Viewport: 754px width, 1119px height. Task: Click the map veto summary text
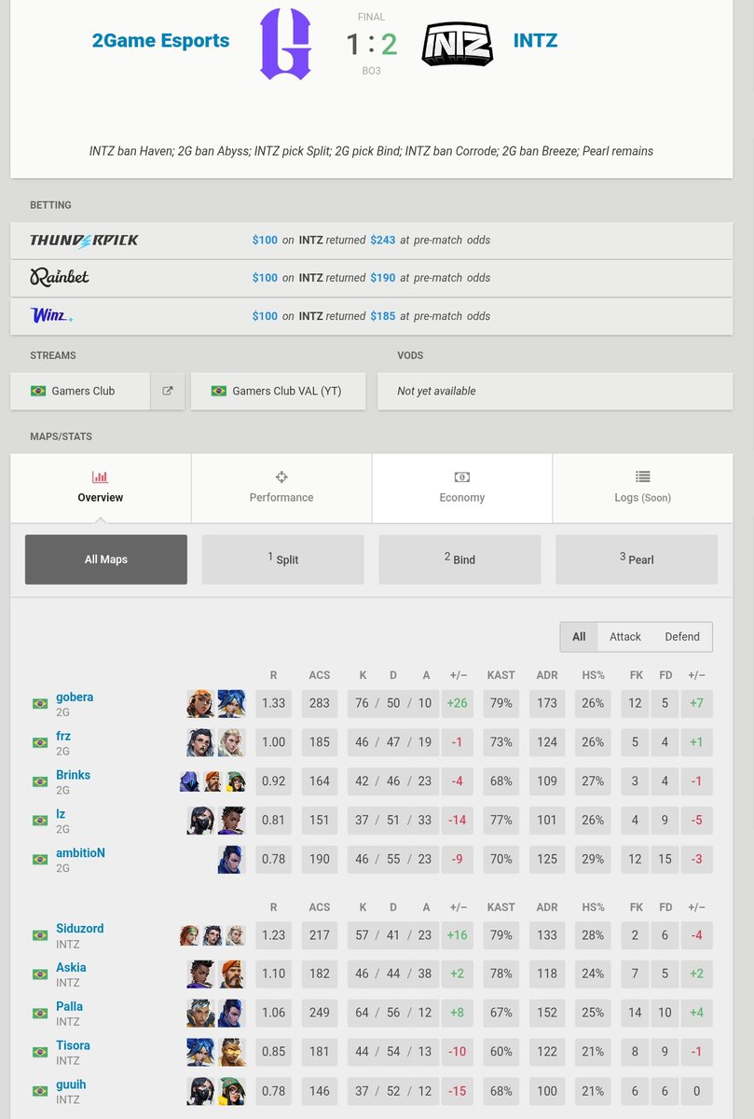pyautogui.click(x=371, y=151)
